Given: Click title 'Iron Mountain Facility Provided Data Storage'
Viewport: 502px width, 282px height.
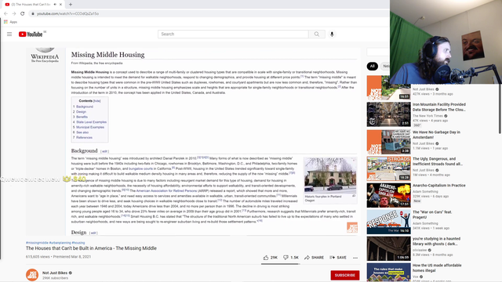Looking at the screenshot, I should 439,107.
